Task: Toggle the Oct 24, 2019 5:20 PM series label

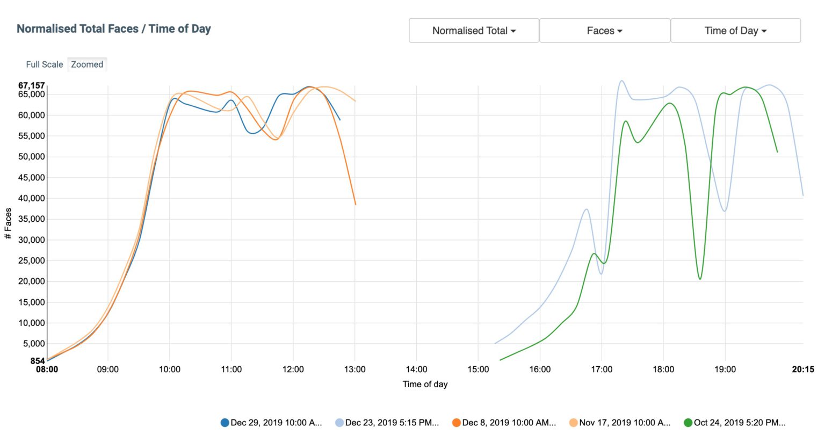Action: pyautogui.click(x=740, y=423)
